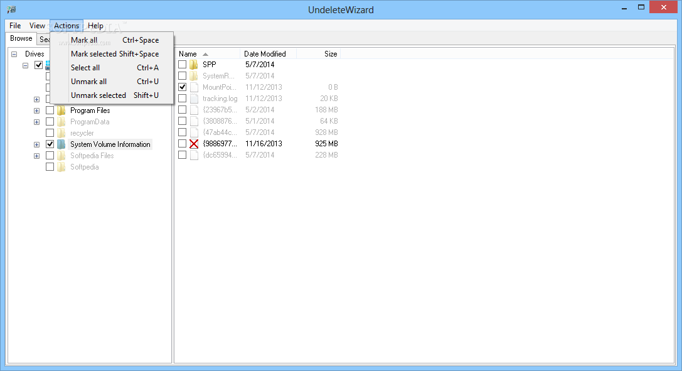
Task: Check the tracking.log checkbox
Action: [x=182, y=99]
